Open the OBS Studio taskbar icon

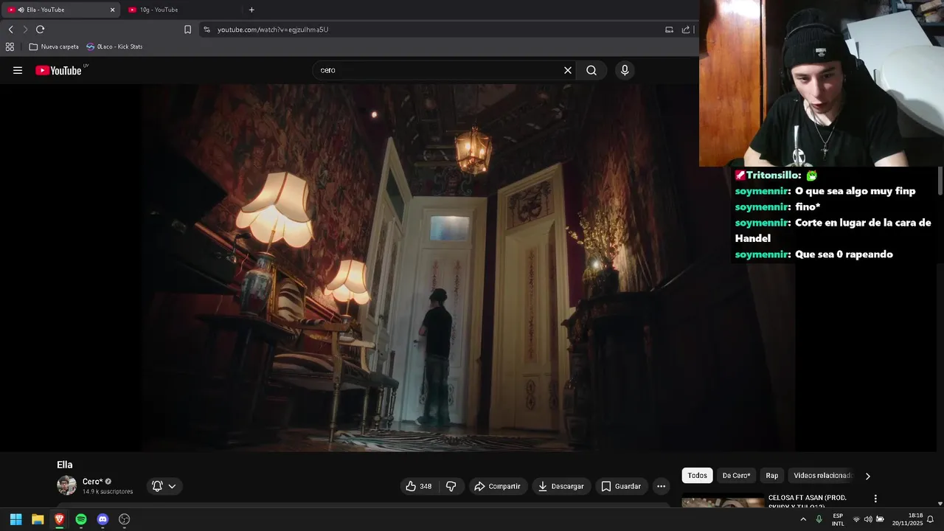click(125, 519)
